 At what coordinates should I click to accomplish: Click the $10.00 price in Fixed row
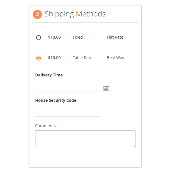(54, 37)
